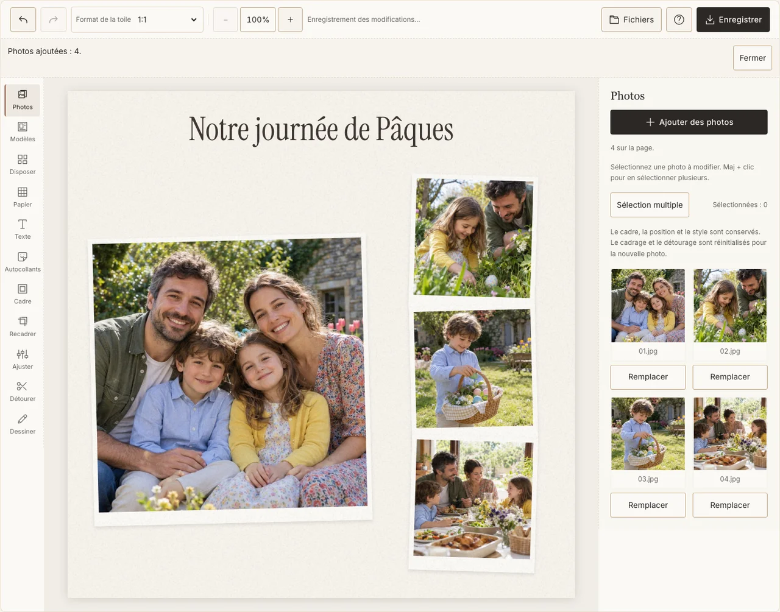The image size is (780, 612).
Task: Click the undo arrow button
Action: (x=23, y=19)
